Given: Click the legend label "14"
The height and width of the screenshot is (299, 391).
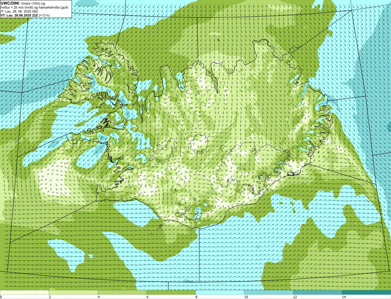Looking at the screenshot, I should pos(344,297).
